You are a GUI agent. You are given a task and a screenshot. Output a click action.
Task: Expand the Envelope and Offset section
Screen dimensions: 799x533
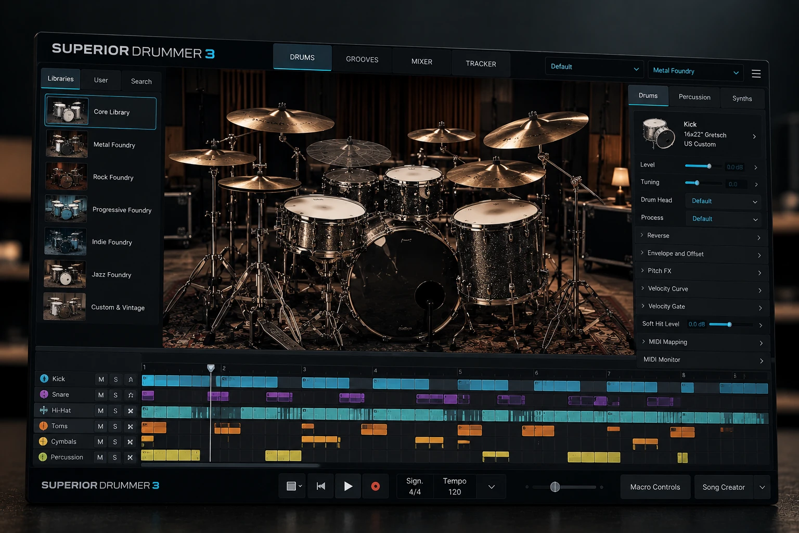[x=701, y=254]
